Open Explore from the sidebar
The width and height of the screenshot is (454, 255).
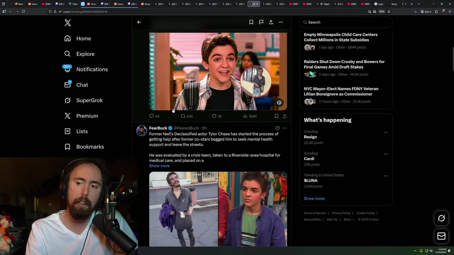tap(79, 54)
